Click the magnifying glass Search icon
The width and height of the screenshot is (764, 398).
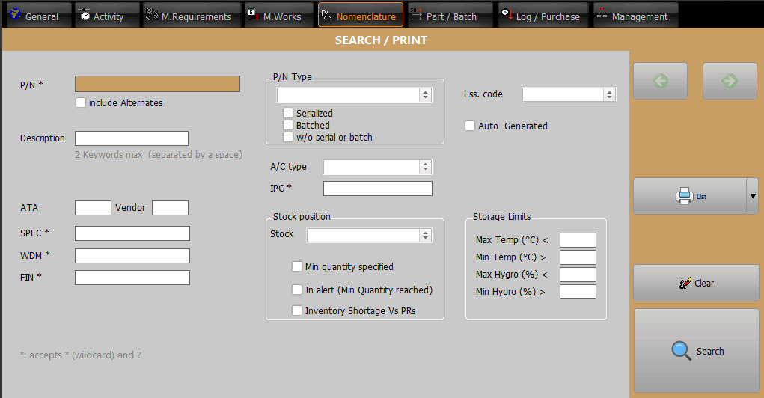tap(681, 351)
